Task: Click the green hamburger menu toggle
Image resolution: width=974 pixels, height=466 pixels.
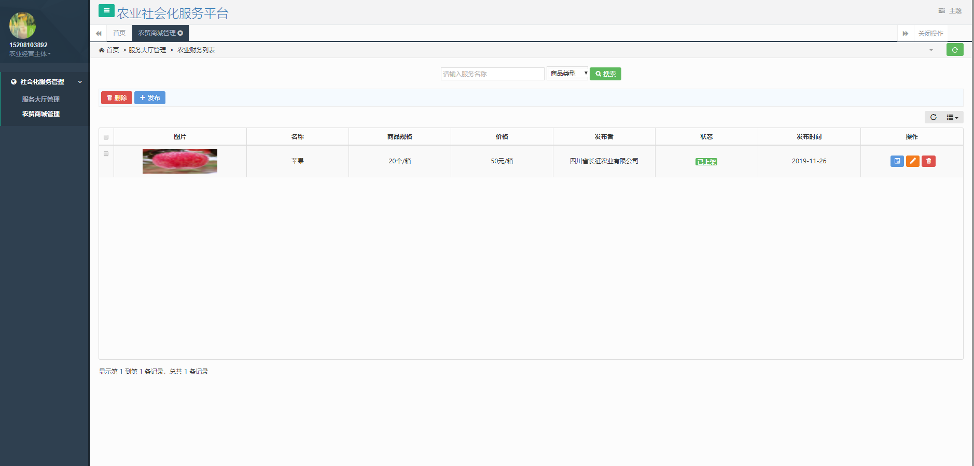Action: pos(106,10)
